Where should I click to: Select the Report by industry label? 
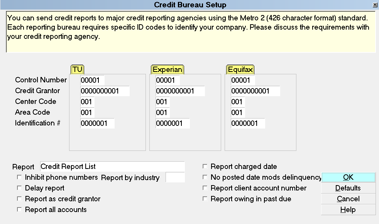(x=130, y=178)
